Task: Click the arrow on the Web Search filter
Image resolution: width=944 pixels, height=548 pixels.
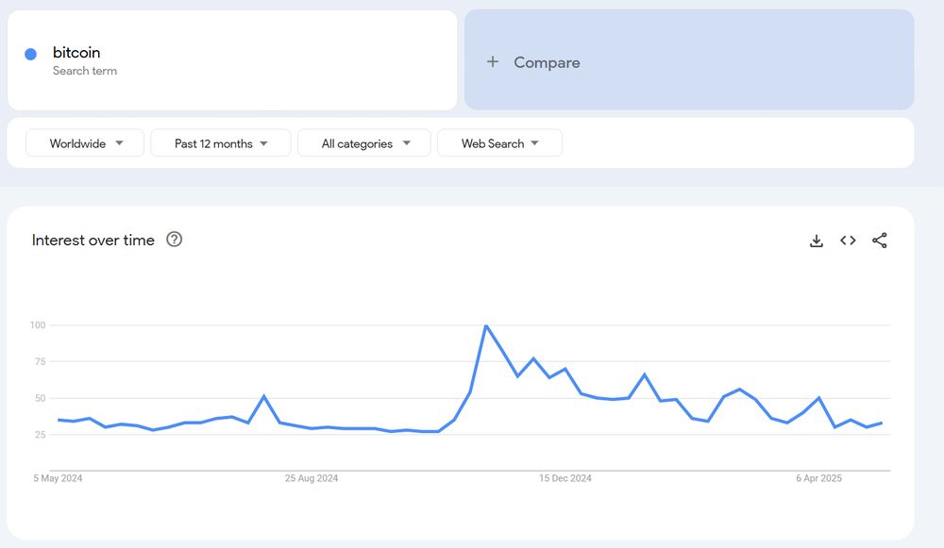Action: tap(534, 143)
